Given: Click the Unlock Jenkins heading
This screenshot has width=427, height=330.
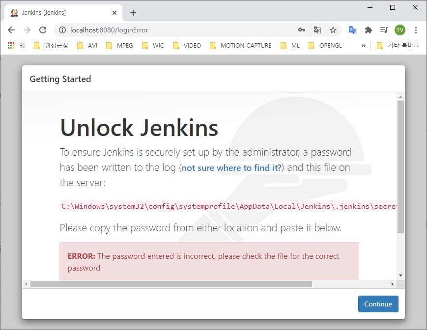Looking at the screenshot, I should point(139,128).
